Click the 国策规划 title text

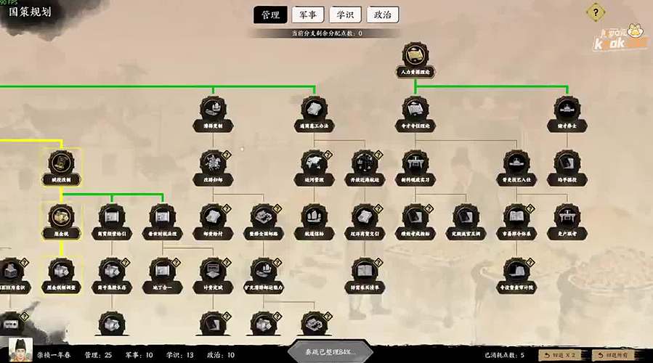pos(30,12)
